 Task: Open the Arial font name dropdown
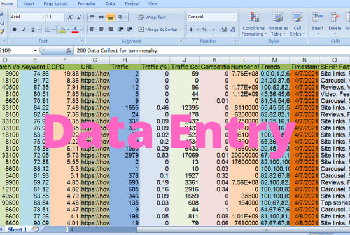tap(43, 17)
